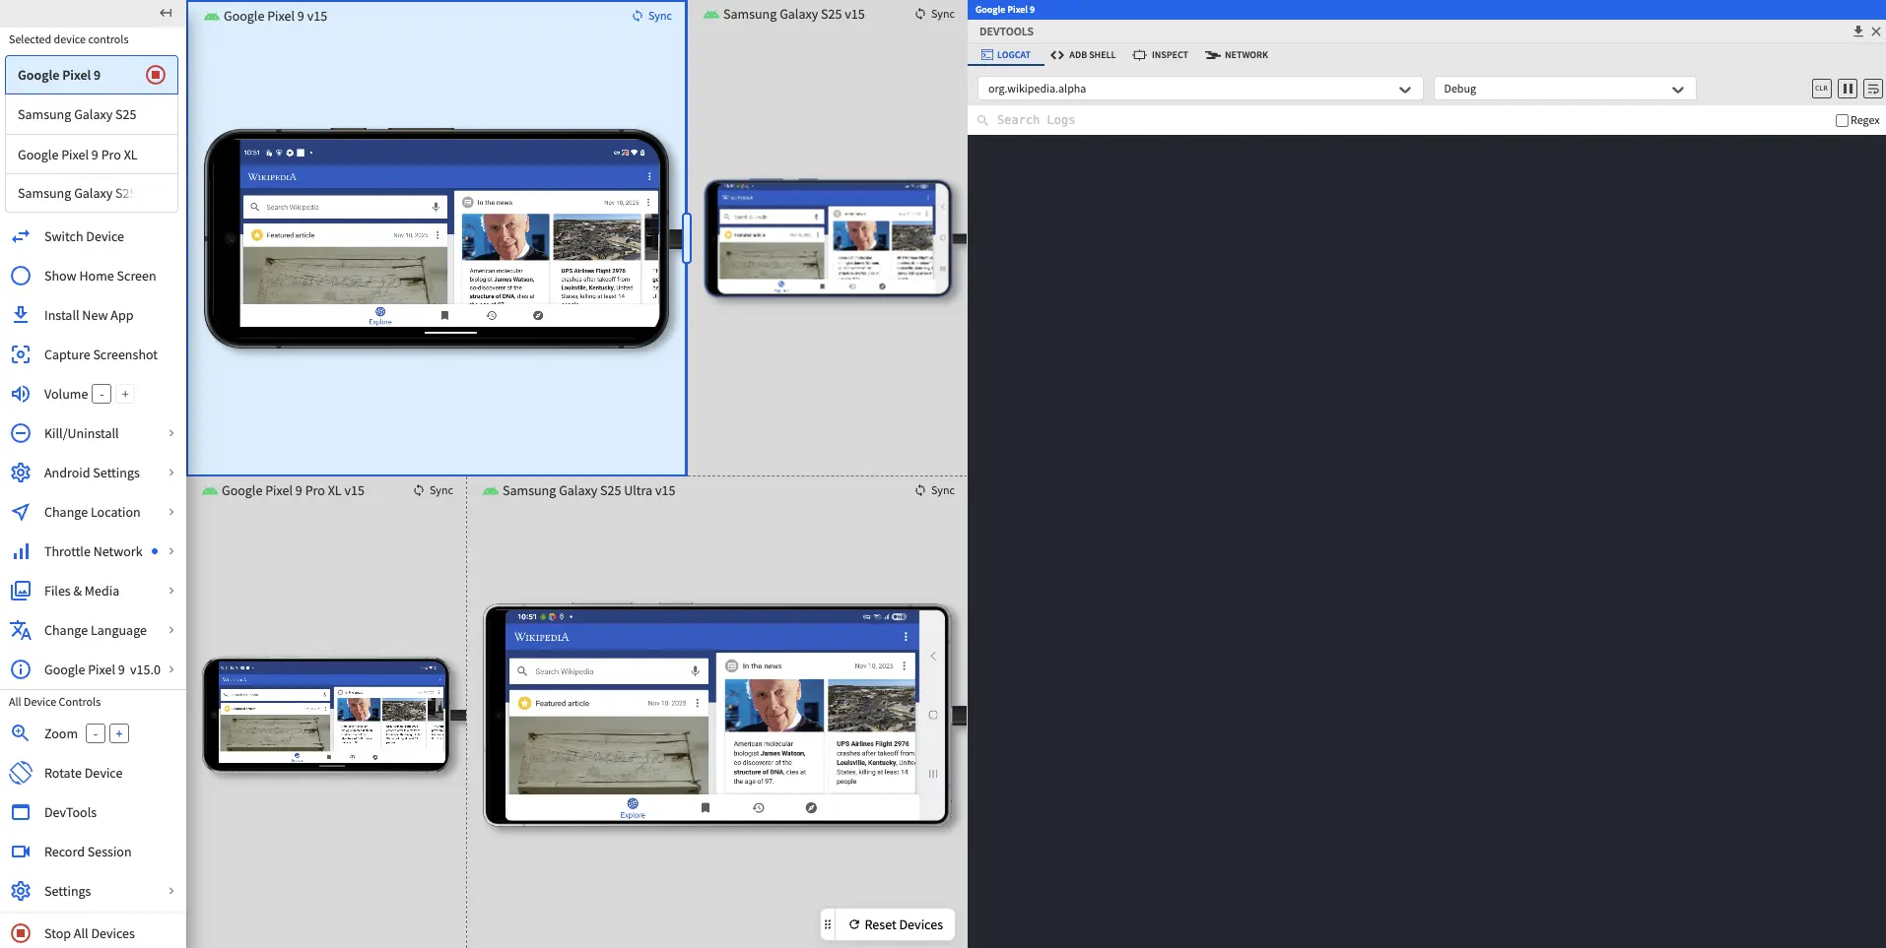Click the zoom in plus button
Image resolution: width=1886 pixels, height=948 pixels.
119,733
